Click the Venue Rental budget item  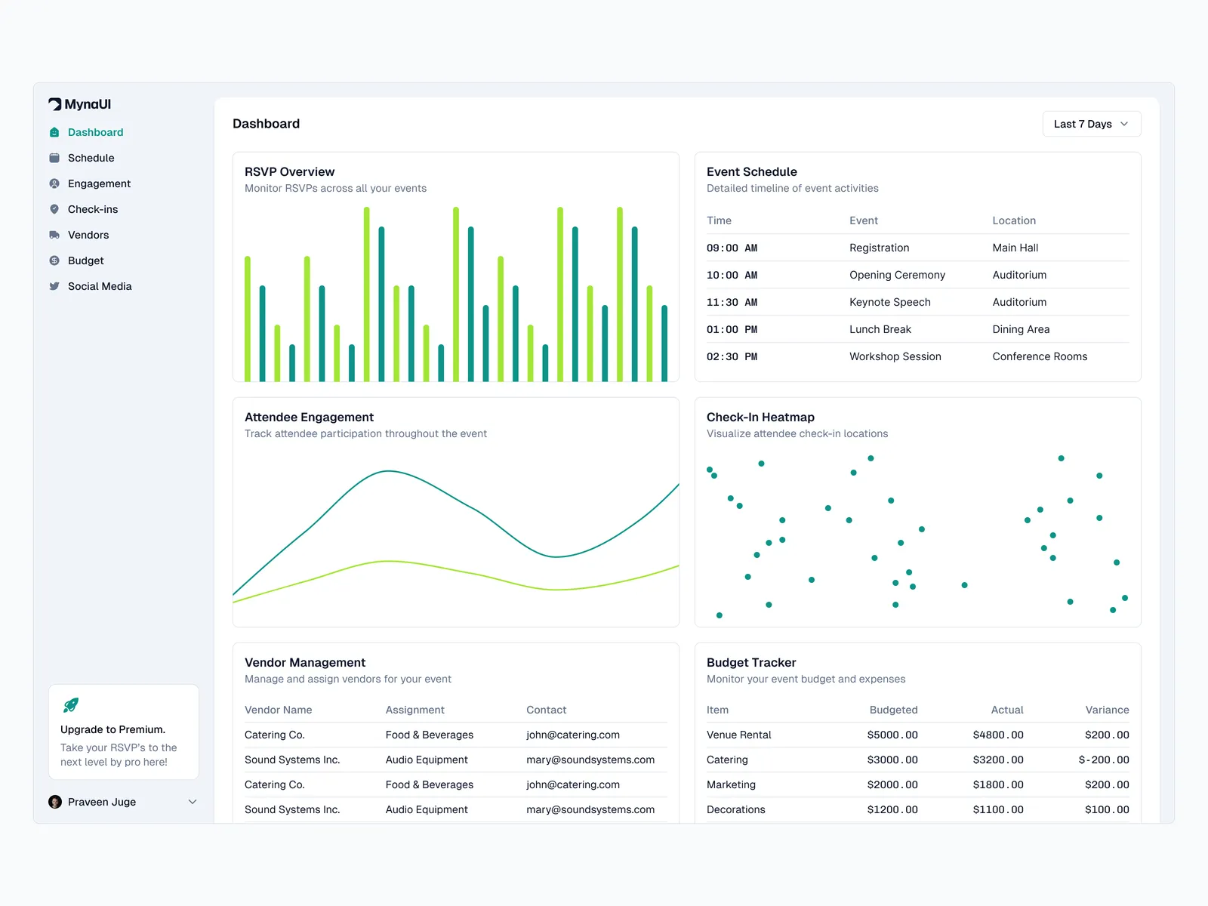click(x=738, y=735)
